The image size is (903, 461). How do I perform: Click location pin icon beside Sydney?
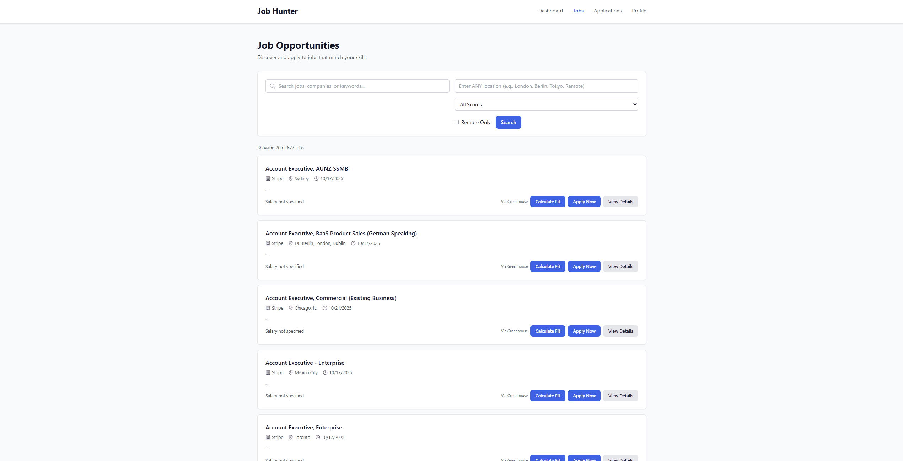point(291,179)
